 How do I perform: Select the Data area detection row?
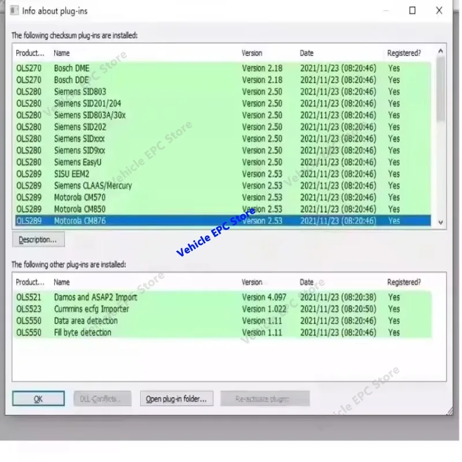pos(223,321)
